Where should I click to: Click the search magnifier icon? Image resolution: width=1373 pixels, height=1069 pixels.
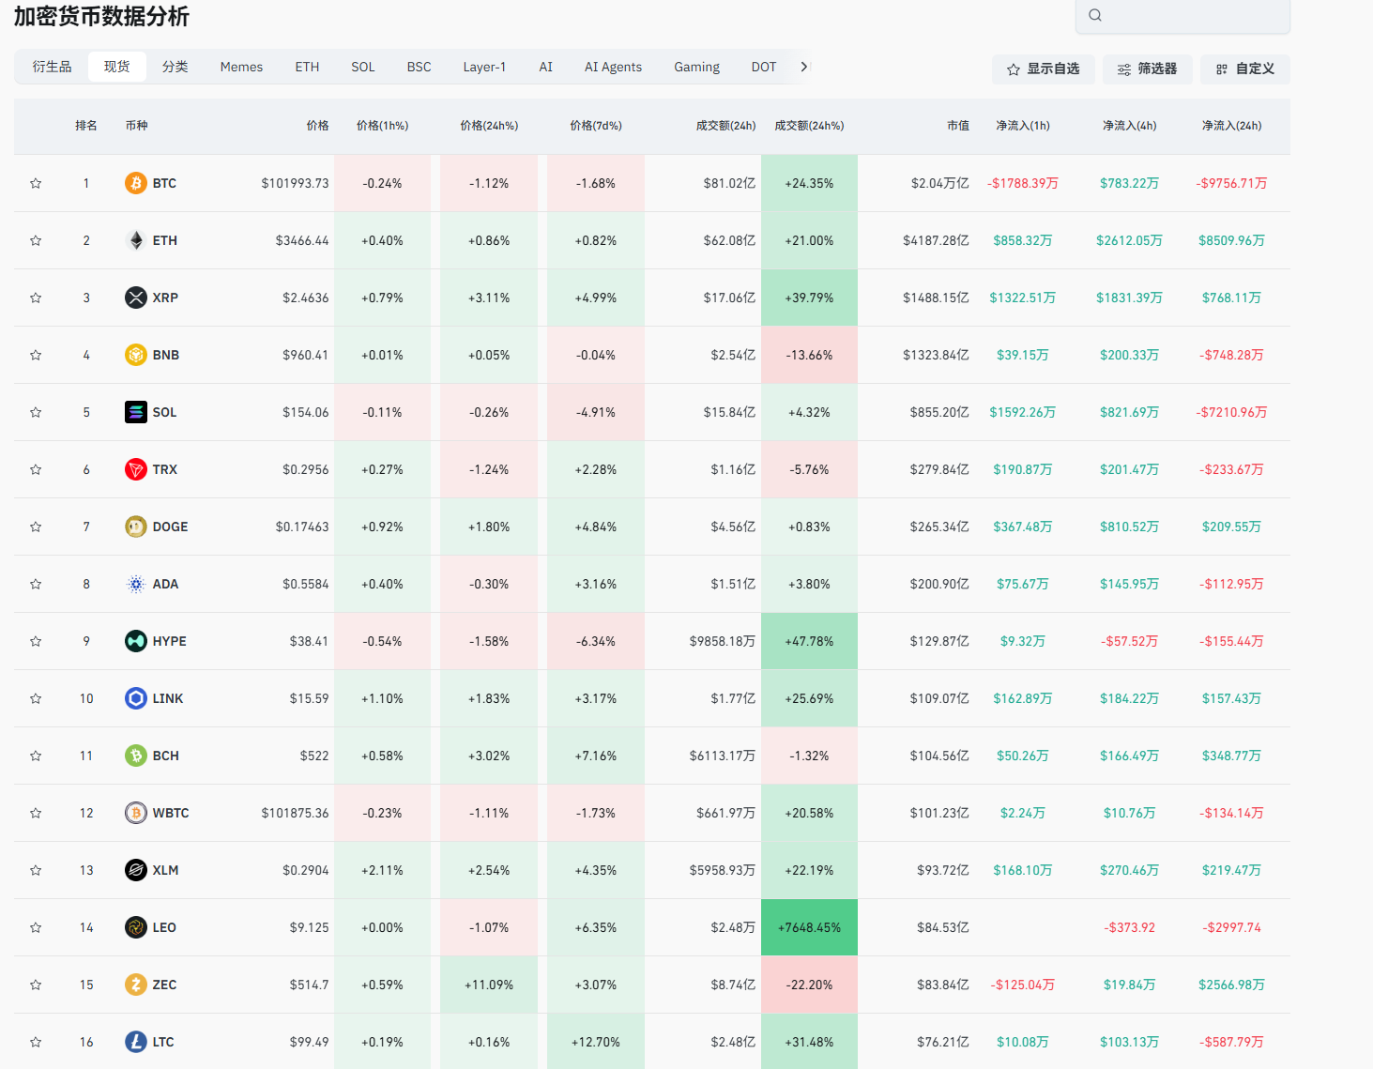coord(1095,15)
